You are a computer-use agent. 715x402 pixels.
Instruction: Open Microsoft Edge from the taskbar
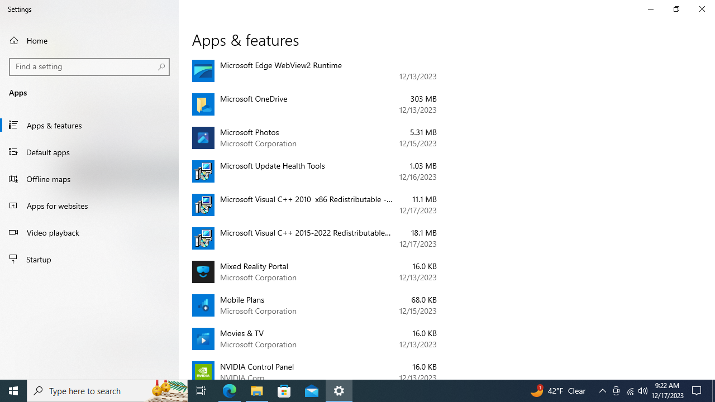click(x=230, y=391)
